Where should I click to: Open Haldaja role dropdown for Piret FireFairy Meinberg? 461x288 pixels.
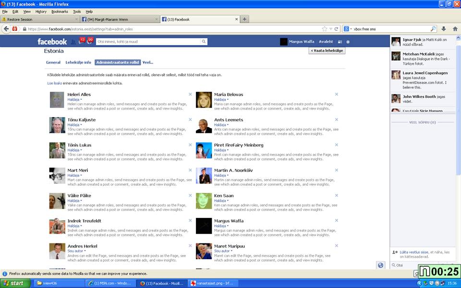click(221, 150)
